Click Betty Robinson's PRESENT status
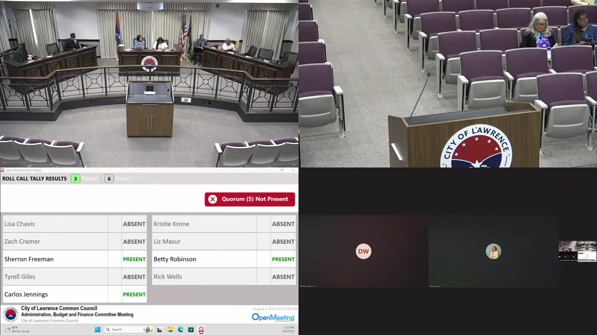The width and height of the screenshot is (597, 335). click(283, 259)
